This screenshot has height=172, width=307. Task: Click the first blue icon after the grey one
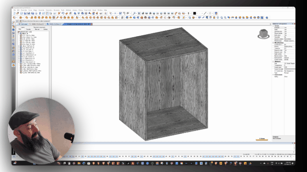tap(127, 18)
